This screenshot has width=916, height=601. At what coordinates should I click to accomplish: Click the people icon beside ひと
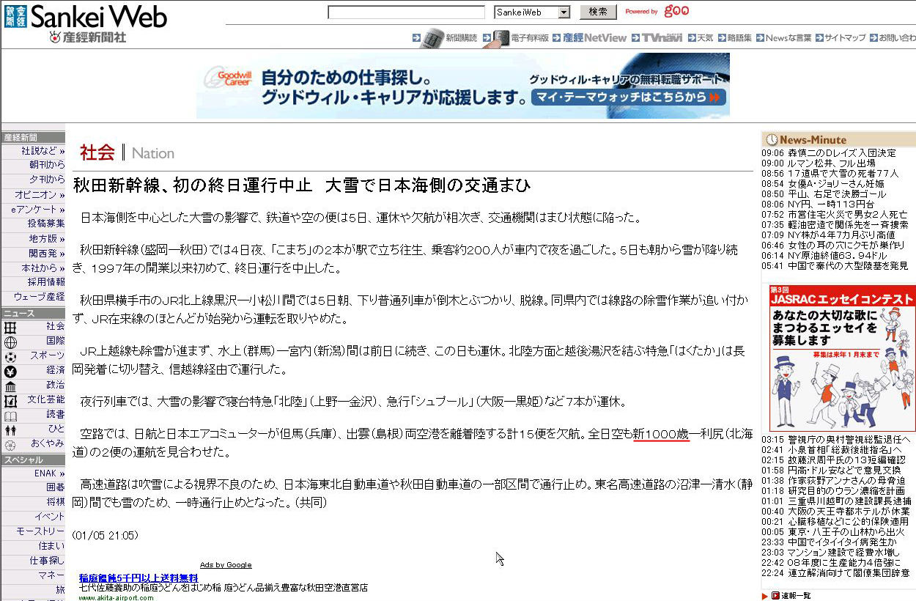coord(10,429)
